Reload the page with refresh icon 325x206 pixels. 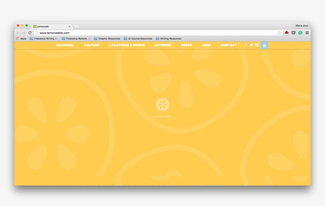[30, 33]
